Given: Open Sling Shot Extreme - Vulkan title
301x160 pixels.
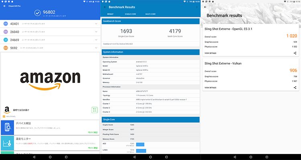Looking at the screenshot, I should tap(223, 64).
